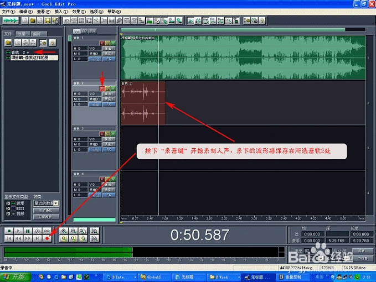Toggle record-enable R button on track 1
The width and height of the screenshot is (376, 282).
102,43
